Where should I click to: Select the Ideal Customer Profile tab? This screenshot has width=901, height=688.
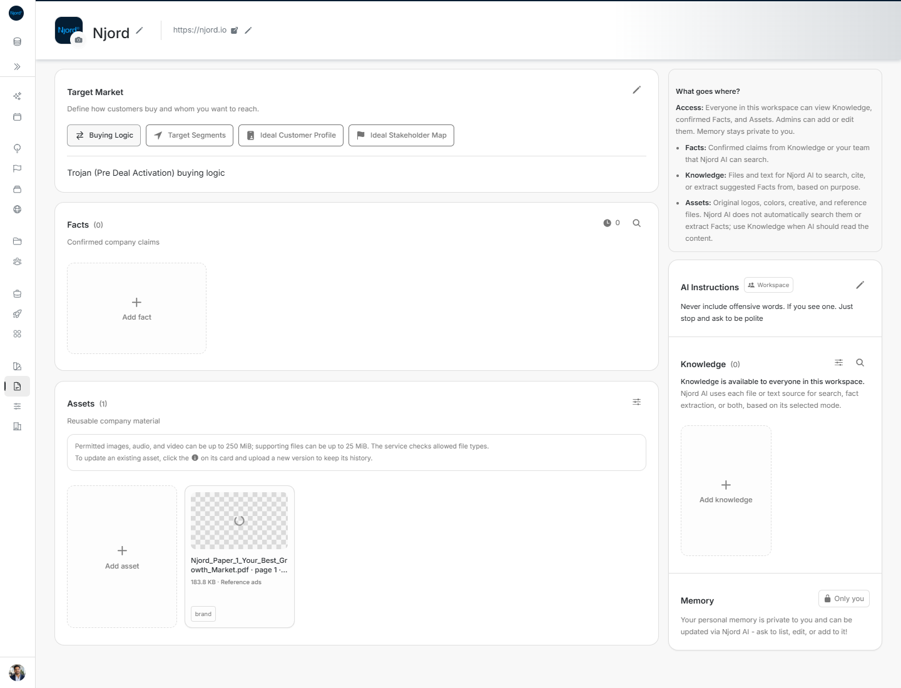pyautogui.click(x=291, y=135)
